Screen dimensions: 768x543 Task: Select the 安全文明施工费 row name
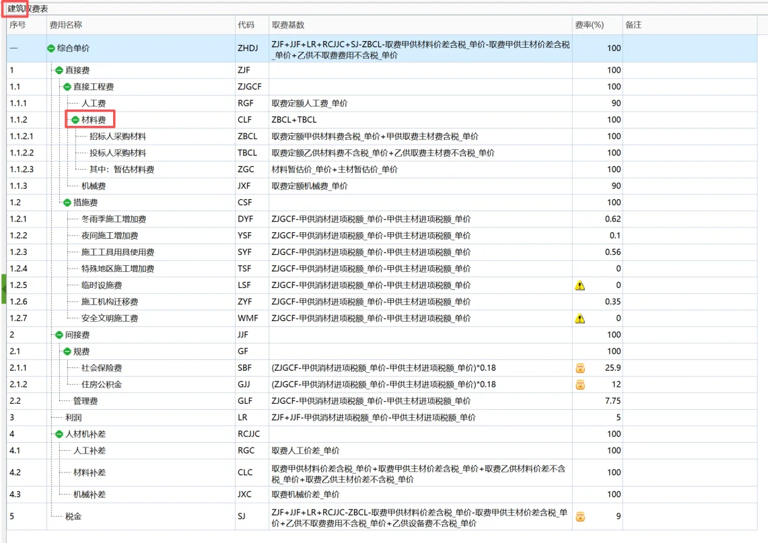(110, 318)
